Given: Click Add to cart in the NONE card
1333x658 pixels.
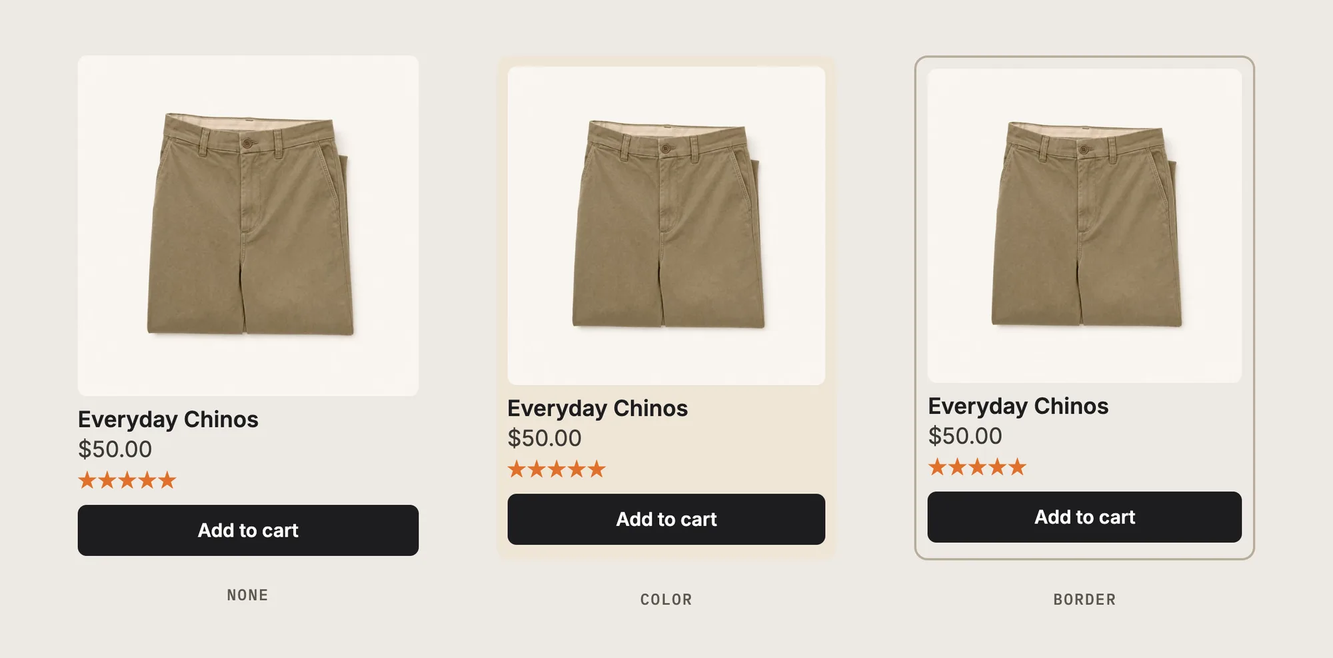Looking at the screenshot, I should coord(248,530).
